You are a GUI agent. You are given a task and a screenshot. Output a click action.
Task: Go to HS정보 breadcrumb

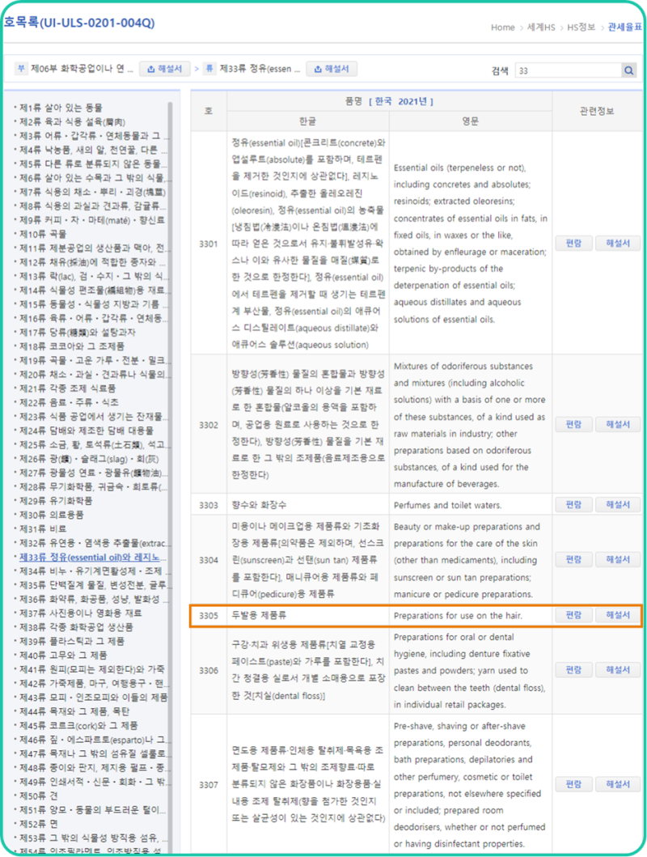tap(581, 28)
